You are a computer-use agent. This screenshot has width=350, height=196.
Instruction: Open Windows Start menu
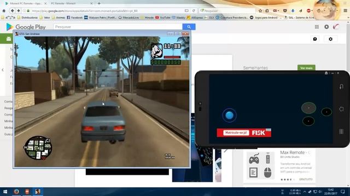[5, 192]
